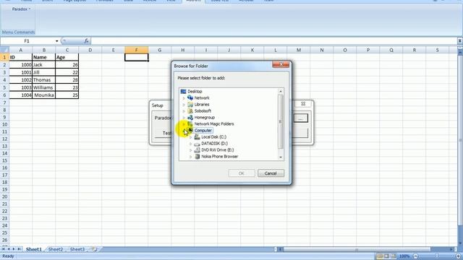The height and width of the screenshot is (260, 463).
Task: Click the zoom in plus button
Action: [459, 256]
